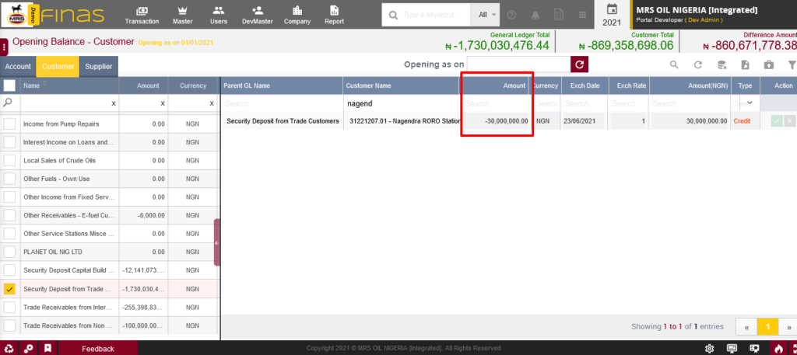797x355 pixels.
Task: Click the briefcase upload toolbar icon
Action: pos(768,65)
